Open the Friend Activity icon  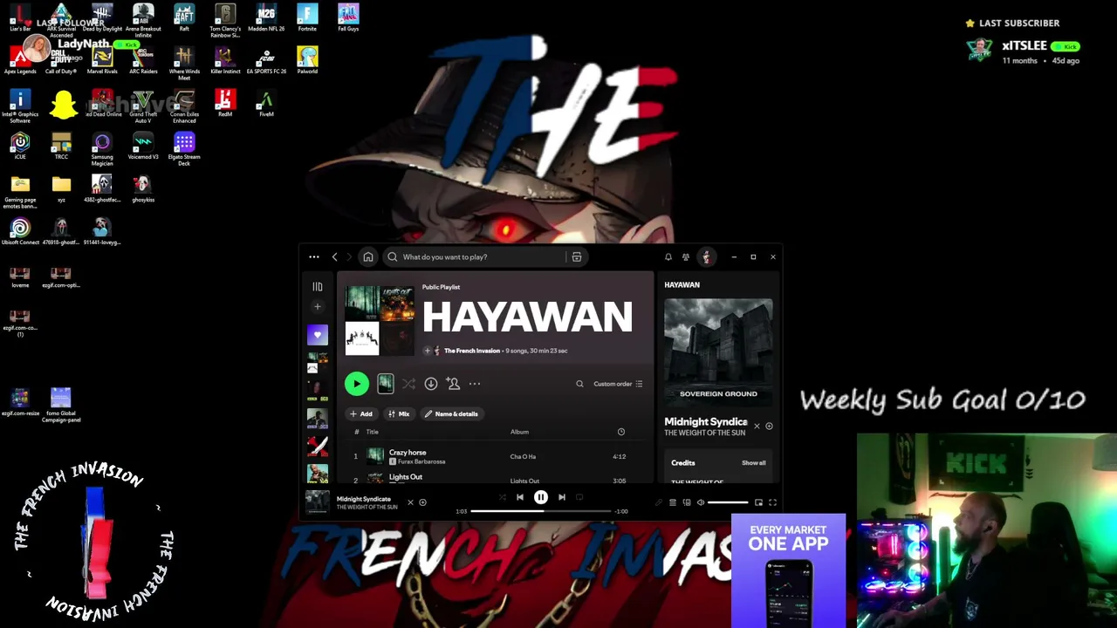pyautogui.click(x=686, y=257)
